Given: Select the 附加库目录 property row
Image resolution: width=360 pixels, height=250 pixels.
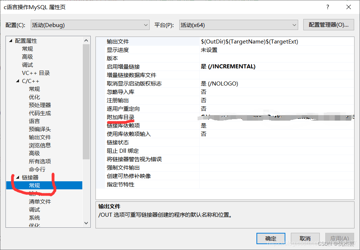Looking at the screenshot, I should click(225, 117).
